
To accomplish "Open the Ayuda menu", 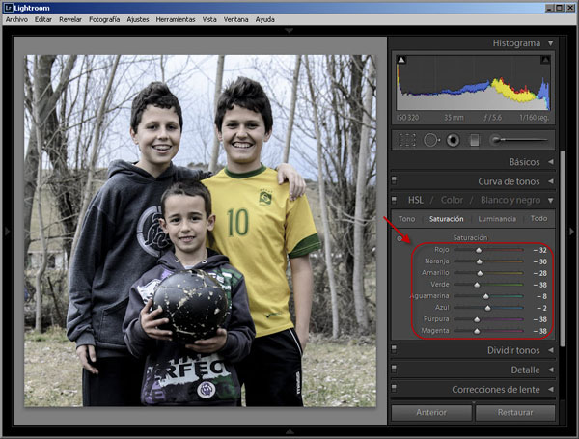I will (264, 19).
